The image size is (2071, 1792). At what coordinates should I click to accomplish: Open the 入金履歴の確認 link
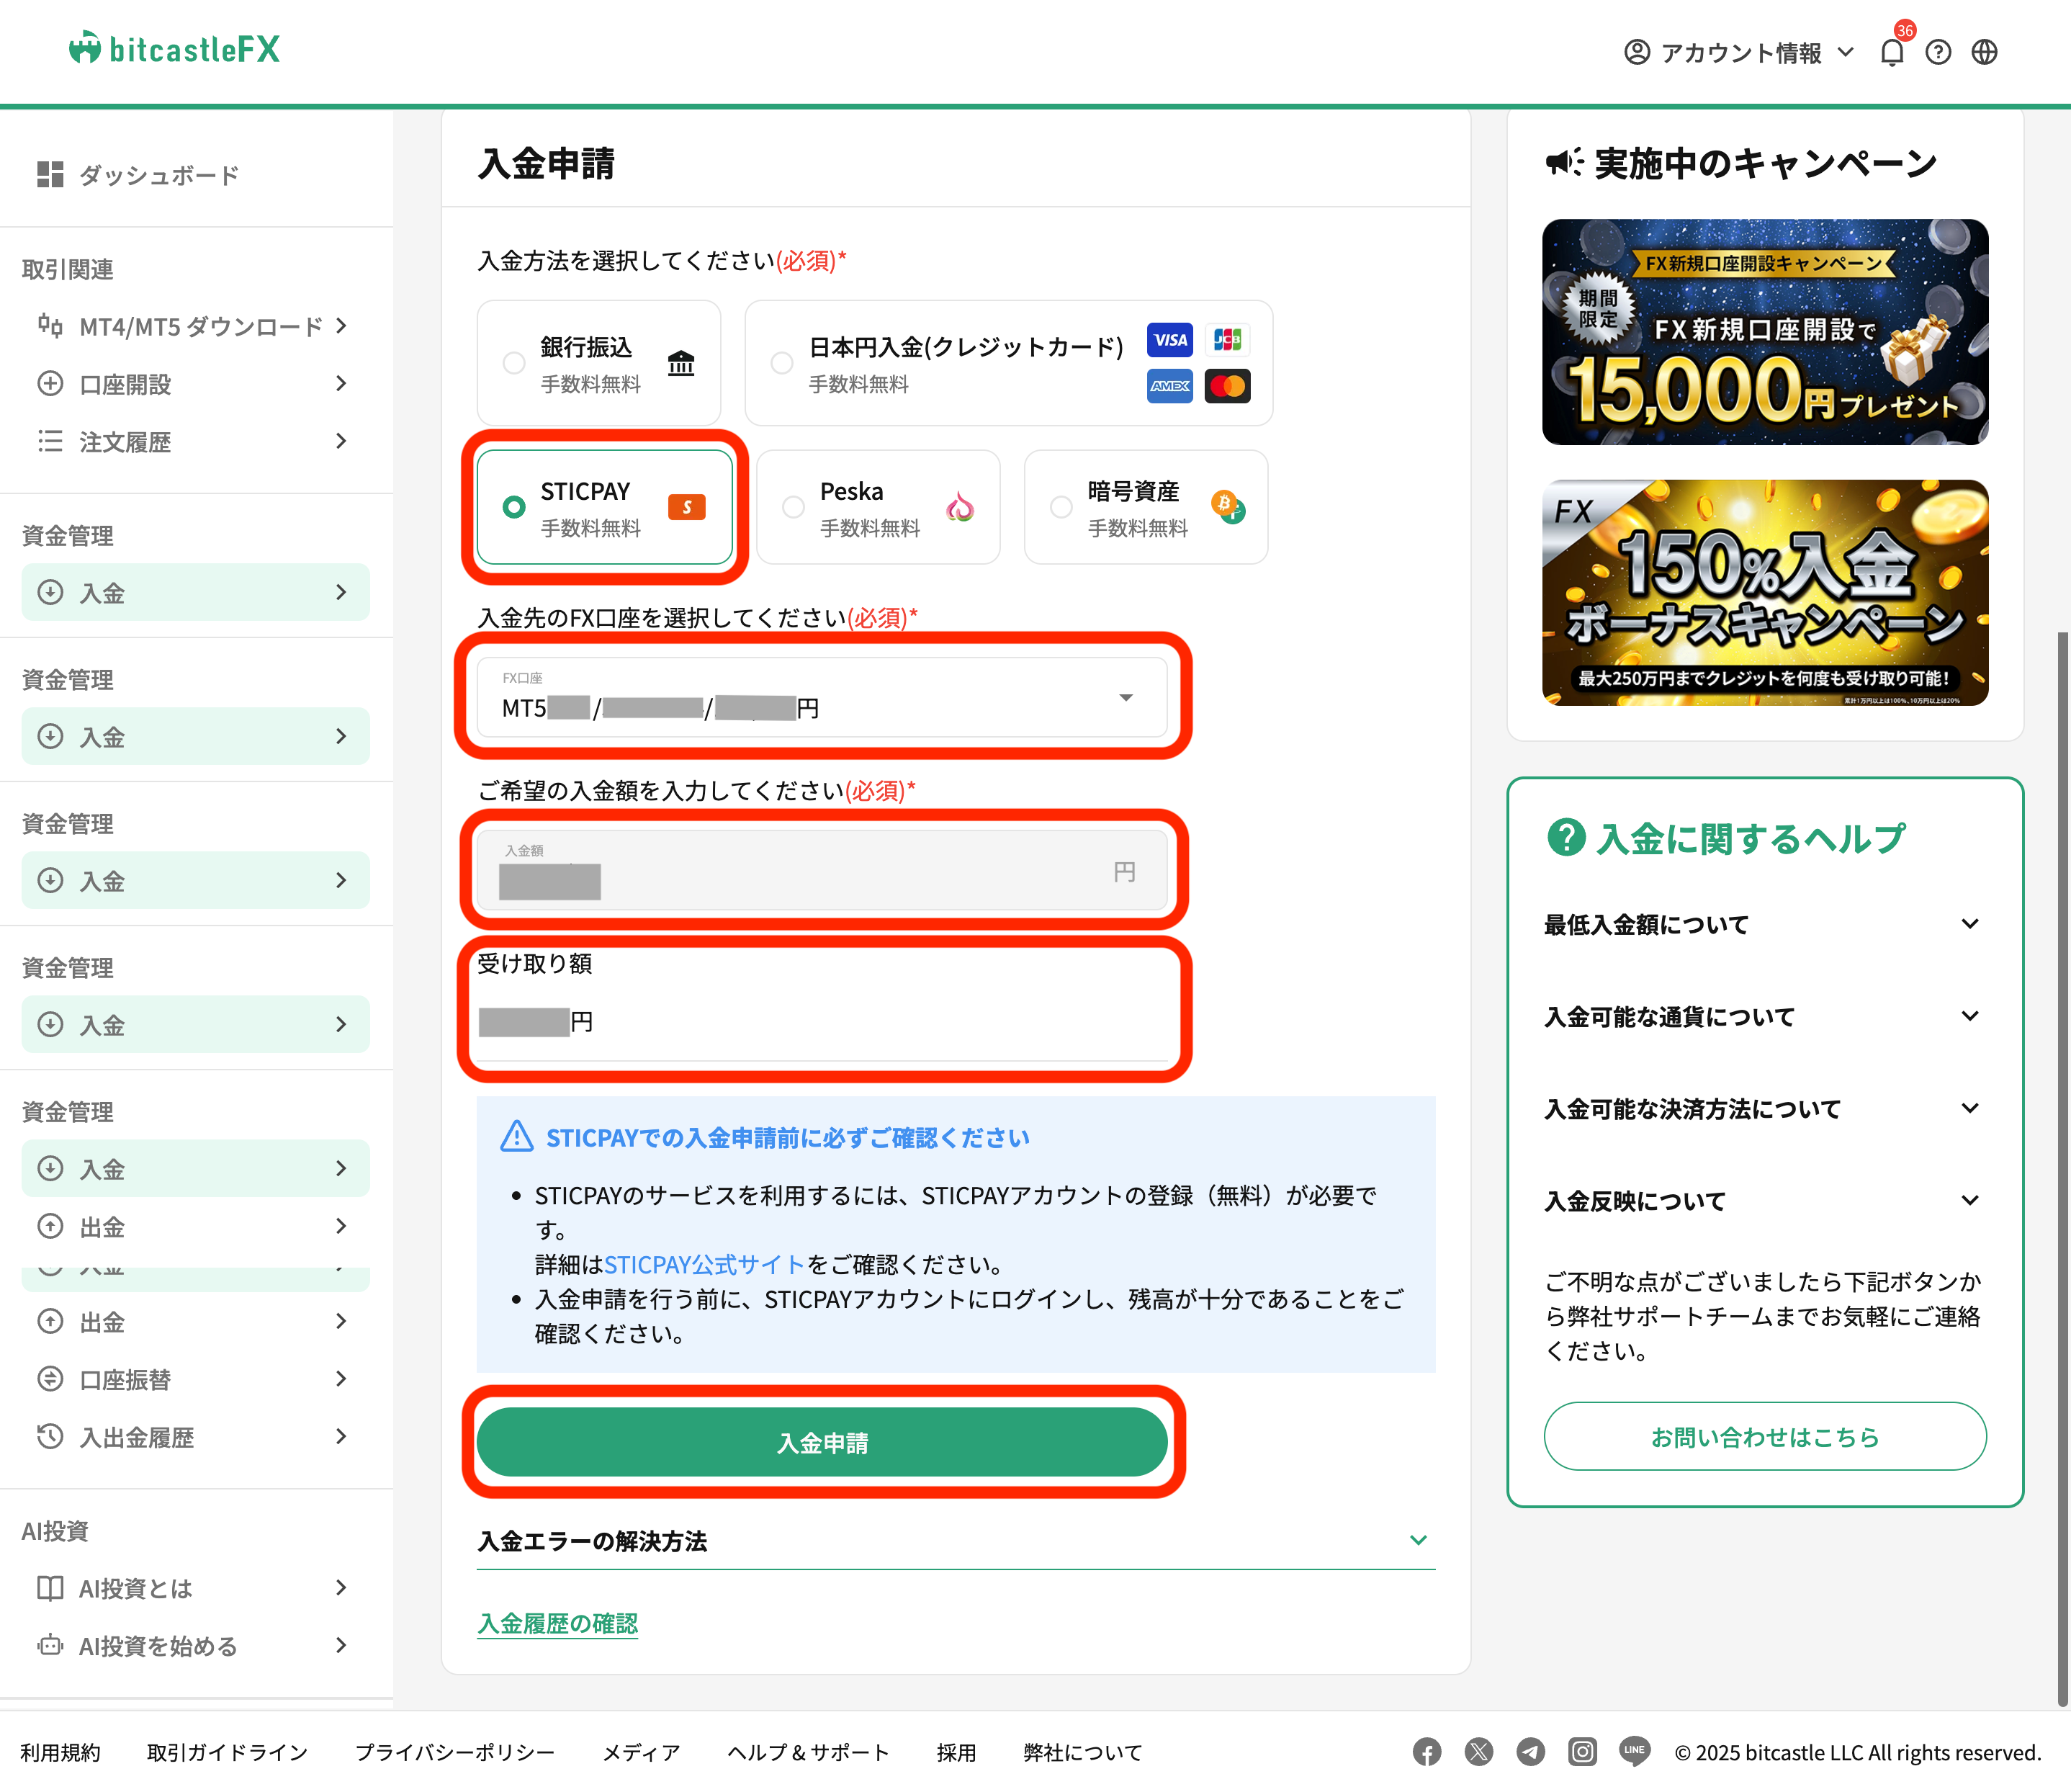[557, 1623]
